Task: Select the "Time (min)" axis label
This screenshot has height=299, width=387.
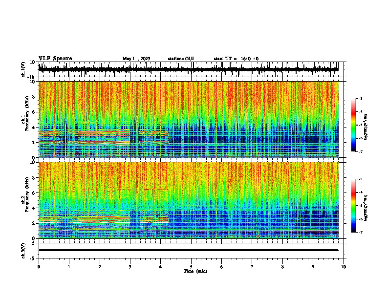Action: coord(195,271)
